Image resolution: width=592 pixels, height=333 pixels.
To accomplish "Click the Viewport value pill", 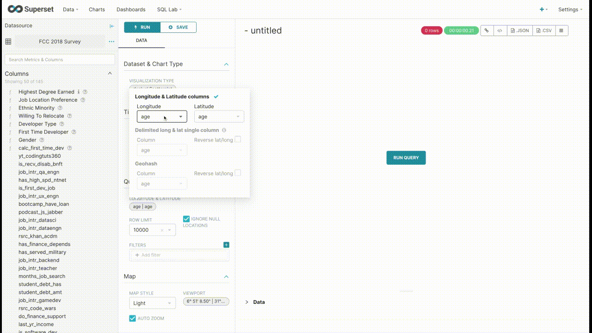I will (206, 302).
